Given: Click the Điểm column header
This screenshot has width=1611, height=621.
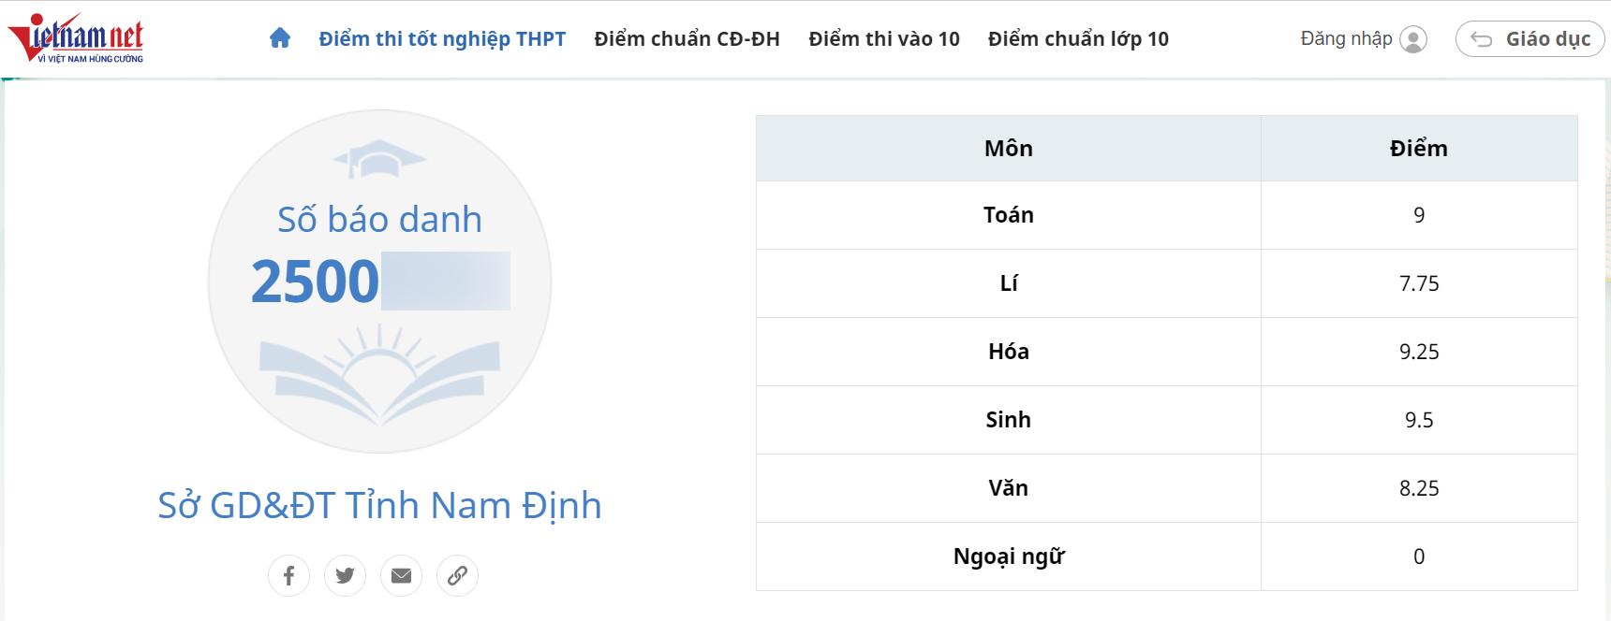Looking at the screenshot, I should coord(1419,148).
